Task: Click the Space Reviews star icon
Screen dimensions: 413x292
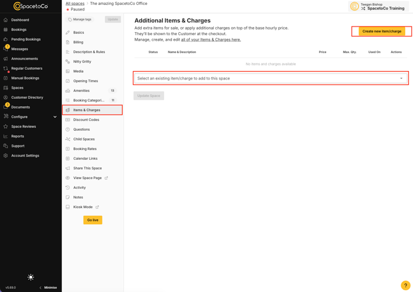Action: 6,127
